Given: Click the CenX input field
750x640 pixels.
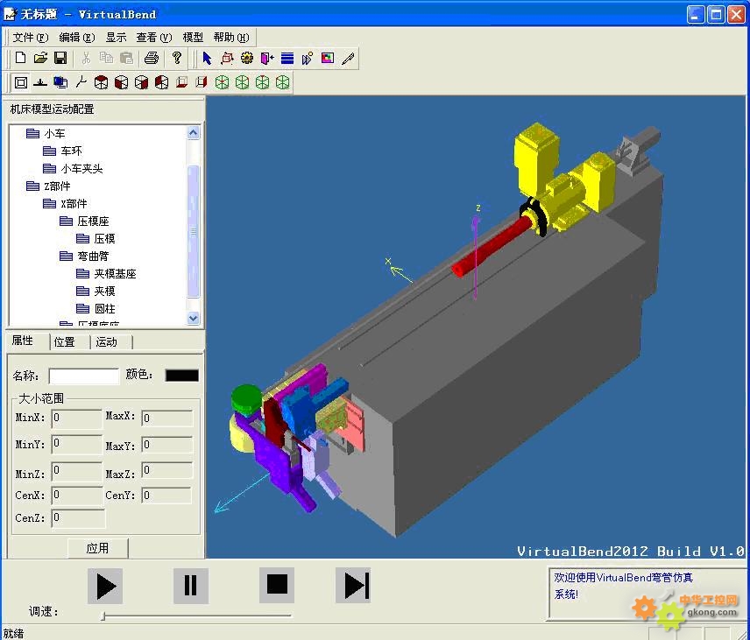Looking at the screenshot, I should [77, 495].
